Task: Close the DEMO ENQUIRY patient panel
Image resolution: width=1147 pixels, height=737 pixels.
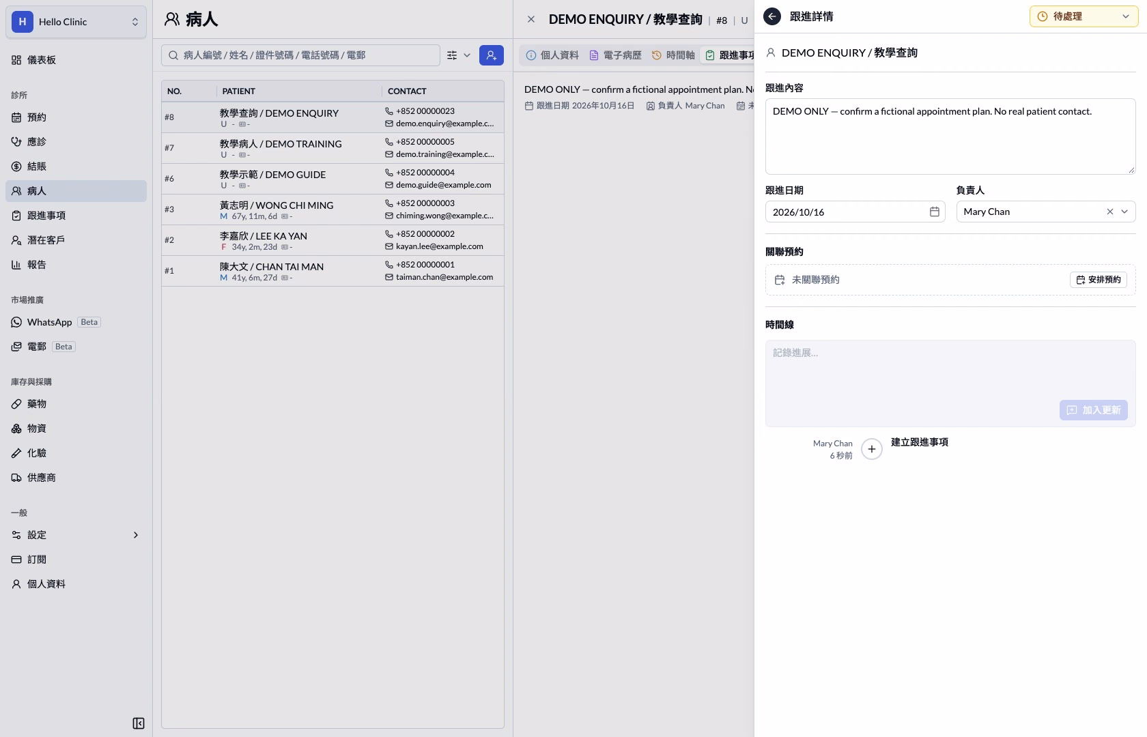Action: pyautogui.click(x=531, y=19)
